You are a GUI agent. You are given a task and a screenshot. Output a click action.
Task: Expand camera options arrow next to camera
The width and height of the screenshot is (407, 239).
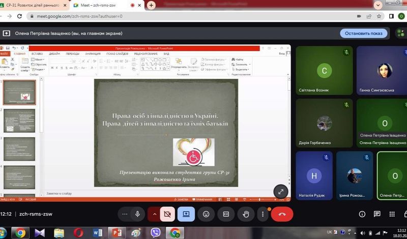coord(154,214)
